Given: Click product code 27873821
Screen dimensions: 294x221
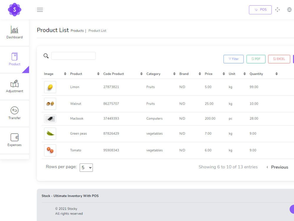Looking at the screenshot, I should click(x=111, y=87).
